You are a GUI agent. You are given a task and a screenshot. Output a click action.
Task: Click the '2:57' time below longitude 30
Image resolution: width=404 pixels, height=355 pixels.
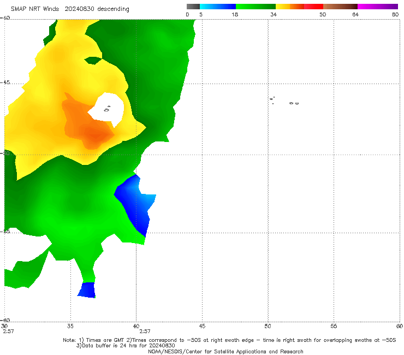[8, 332]
